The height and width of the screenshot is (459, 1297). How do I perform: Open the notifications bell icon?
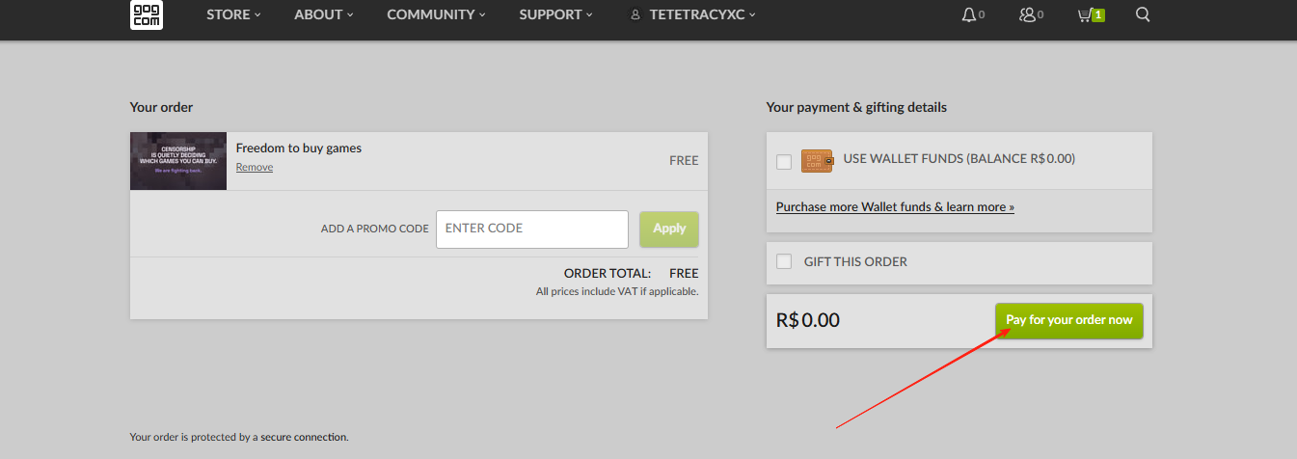point(969,14)
